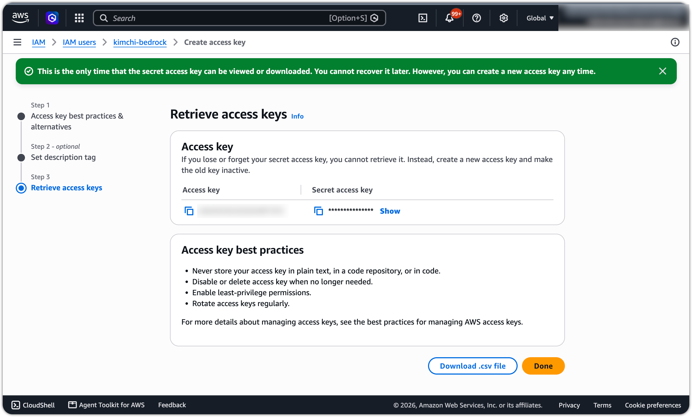692x417 pixels.
Task: Open Feedback in the footer
Action: [172, 405]
